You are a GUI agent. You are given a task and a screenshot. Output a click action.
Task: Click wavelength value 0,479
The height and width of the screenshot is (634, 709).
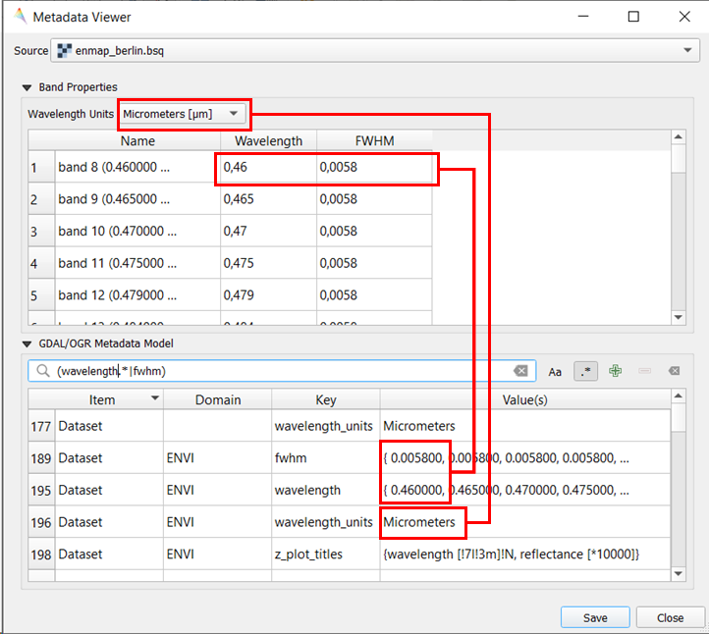[x=269, y=295]
